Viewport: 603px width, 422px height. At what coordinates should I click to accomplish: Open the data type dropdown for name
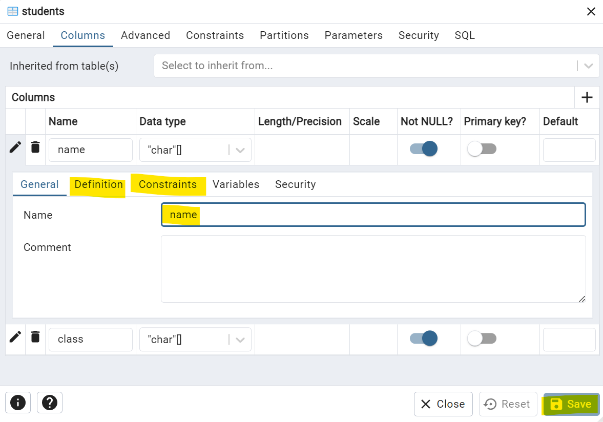tap(240, 150)
